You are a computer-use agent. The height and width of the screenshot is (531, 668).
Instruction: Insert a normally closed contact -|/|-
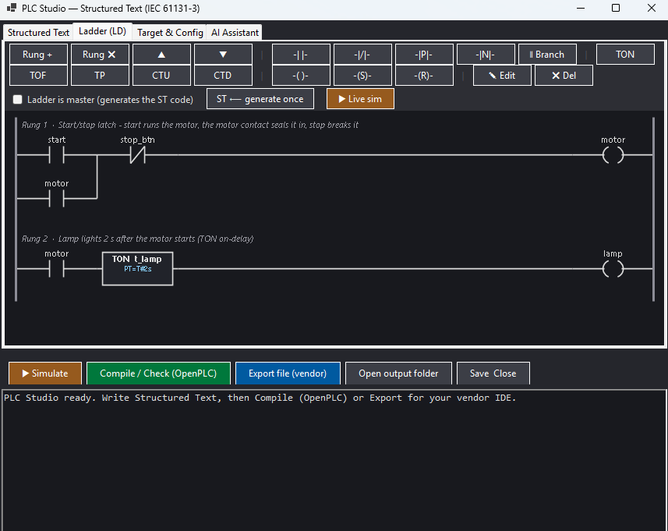click(362, 55)
